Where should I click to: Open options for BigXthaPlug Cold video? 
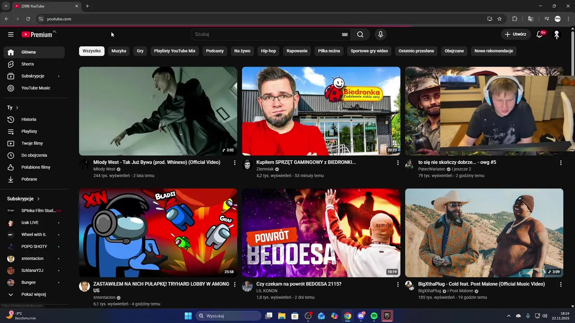tap(561, 284)
